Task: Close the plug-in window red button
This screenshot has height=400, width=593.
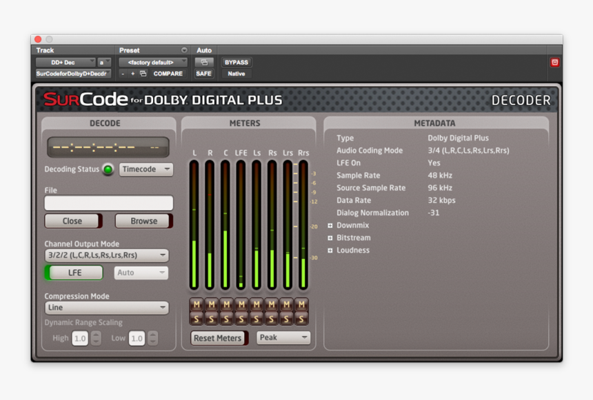Action: click(x=38, y=39)
